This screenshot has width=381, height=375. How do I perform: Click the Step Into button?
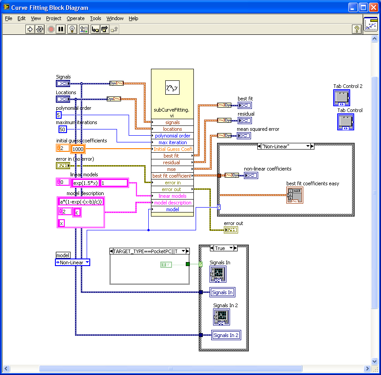click(95, 29)
